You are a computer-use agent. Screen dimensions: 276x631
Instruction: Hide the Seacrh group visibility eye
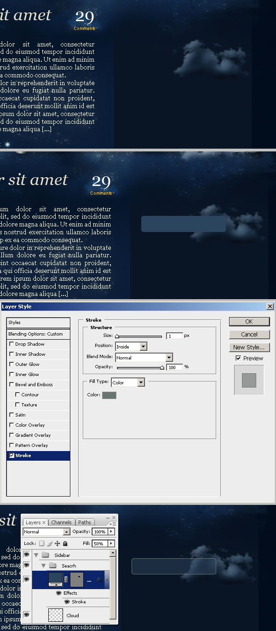[x=26, y=565]
